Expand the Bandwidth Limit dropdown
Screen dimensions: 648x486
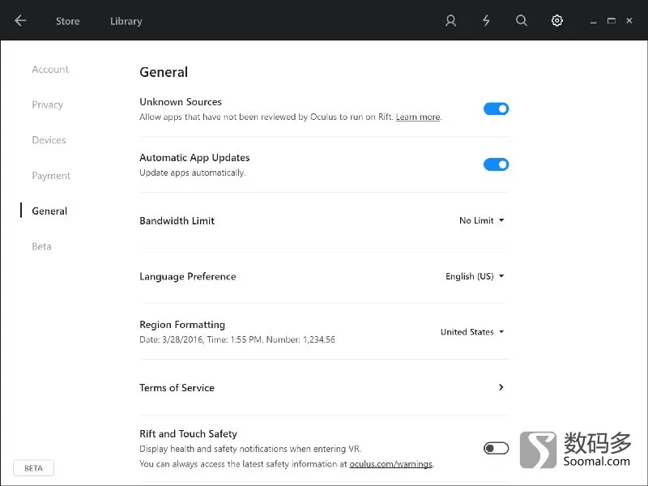[x=481, y=220]
